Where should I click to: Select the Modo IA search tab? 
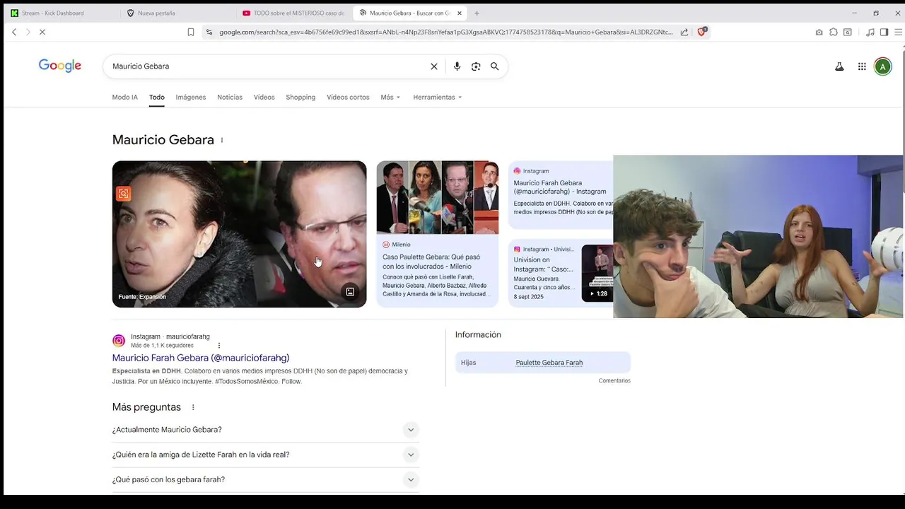click(x=125, y=97)
